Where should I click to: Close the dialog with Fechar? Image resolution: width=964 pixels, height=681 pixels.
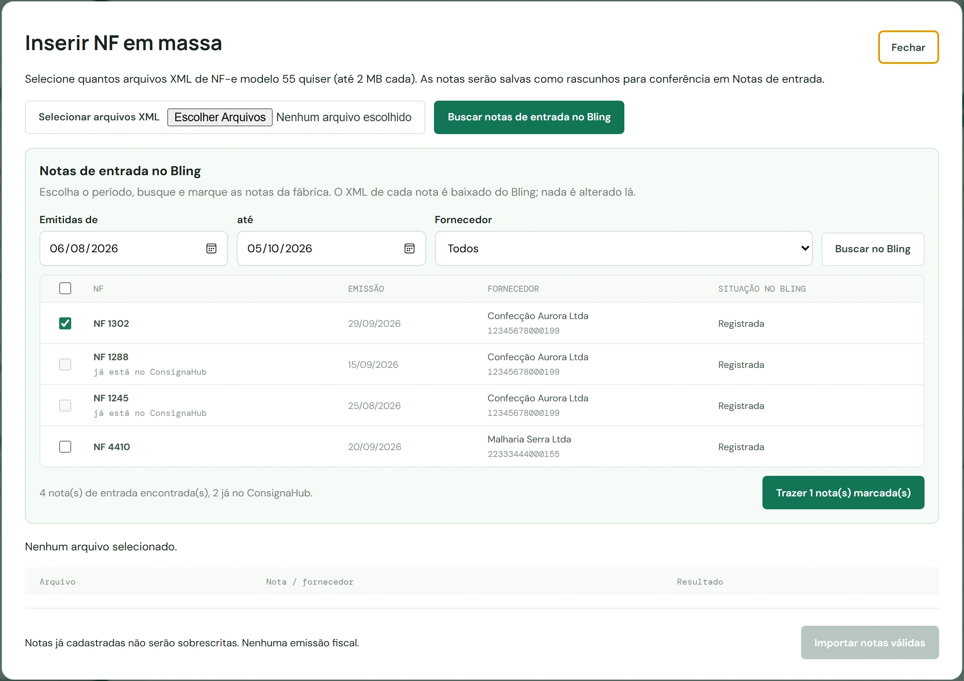(908, 47)
